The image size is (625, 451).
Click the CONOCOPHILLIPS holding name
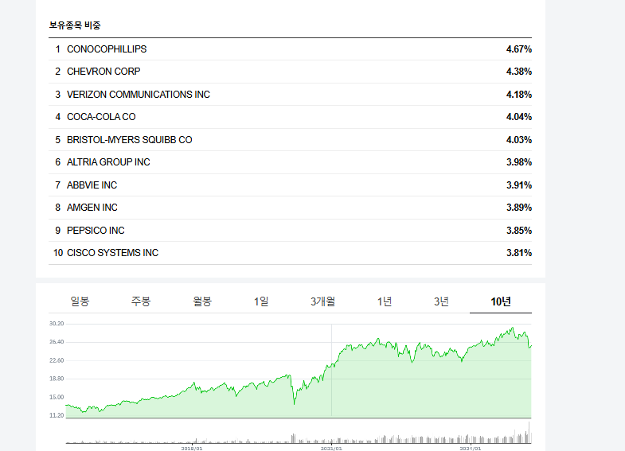coord(107,49)
